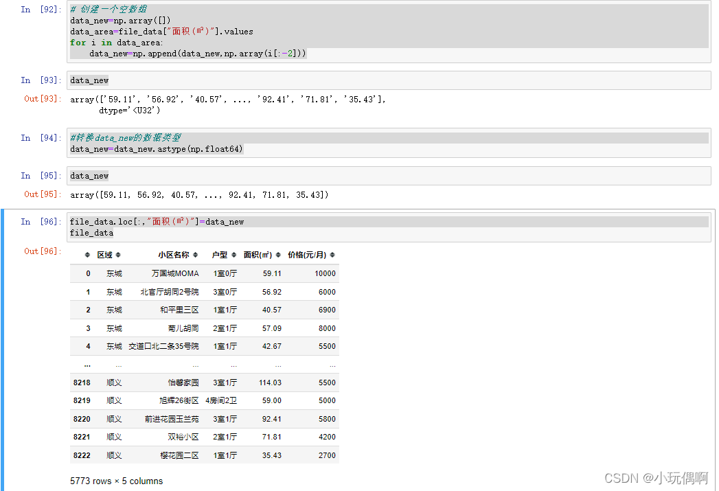Click price value 4200

tap(327, 437)
